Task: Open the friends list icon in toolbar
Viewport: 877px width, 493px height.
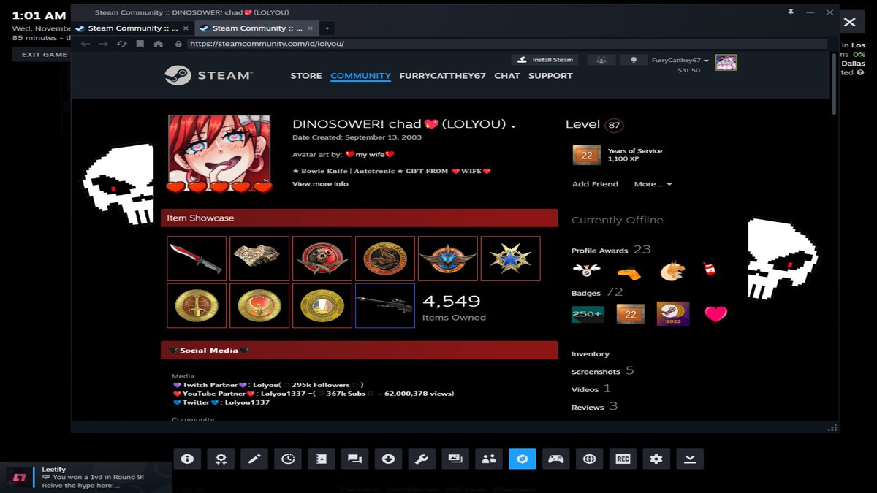Action: pos(489,459)
